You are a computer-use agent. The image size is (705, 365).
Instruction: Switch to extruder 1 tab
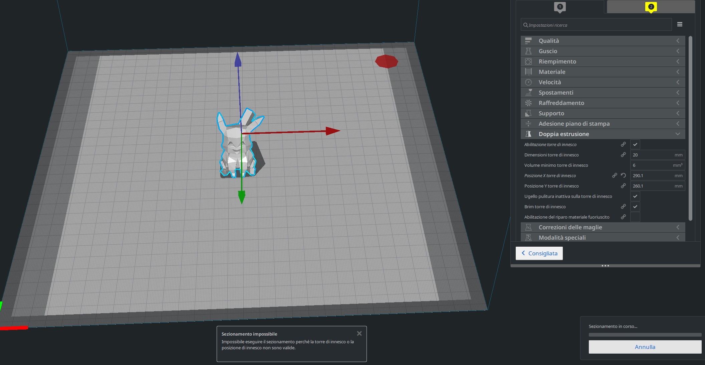click(x=560, y=7)
